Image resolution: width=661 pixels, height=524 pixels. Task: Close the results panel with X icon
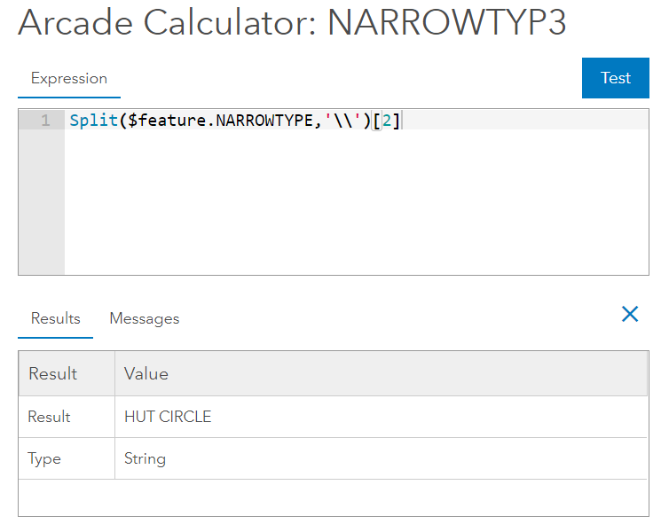point(630,314)
